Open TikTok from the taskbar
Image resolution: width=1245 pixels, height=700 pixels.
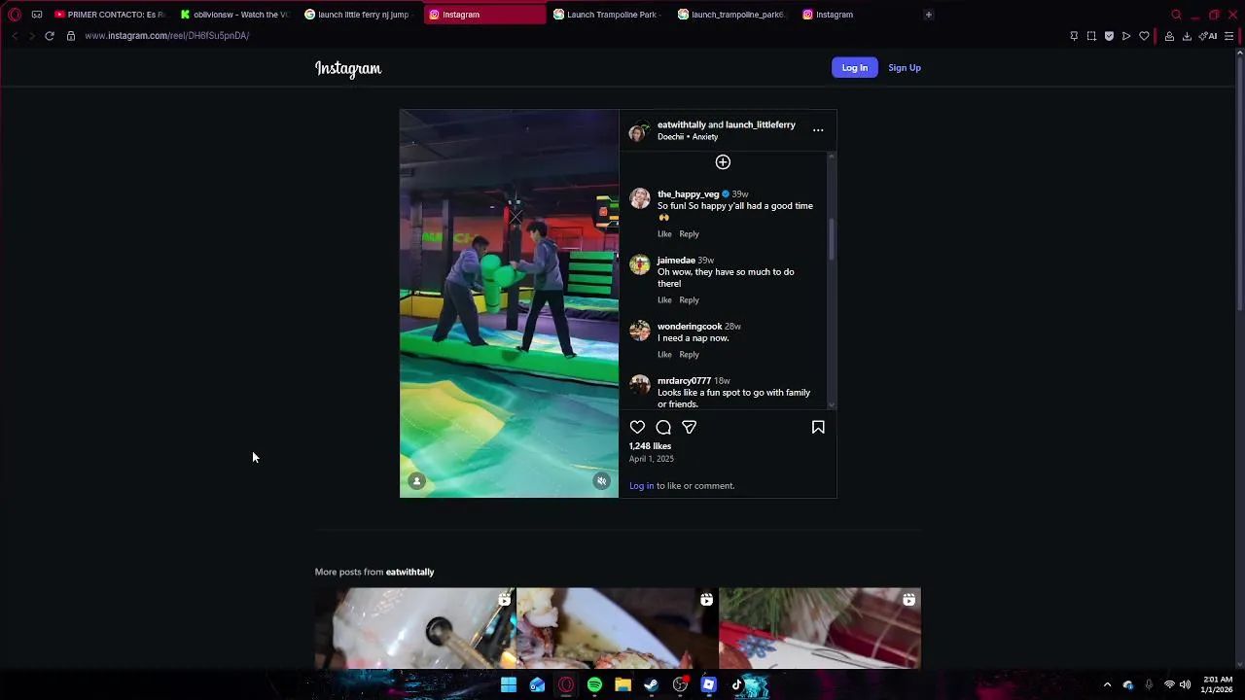click(x=736, y=685)
